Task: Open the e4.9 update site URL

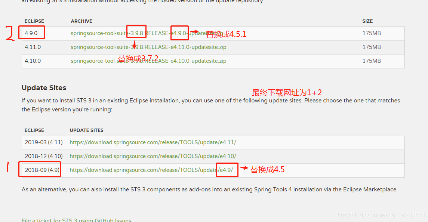Action: [x=151, y=170]
